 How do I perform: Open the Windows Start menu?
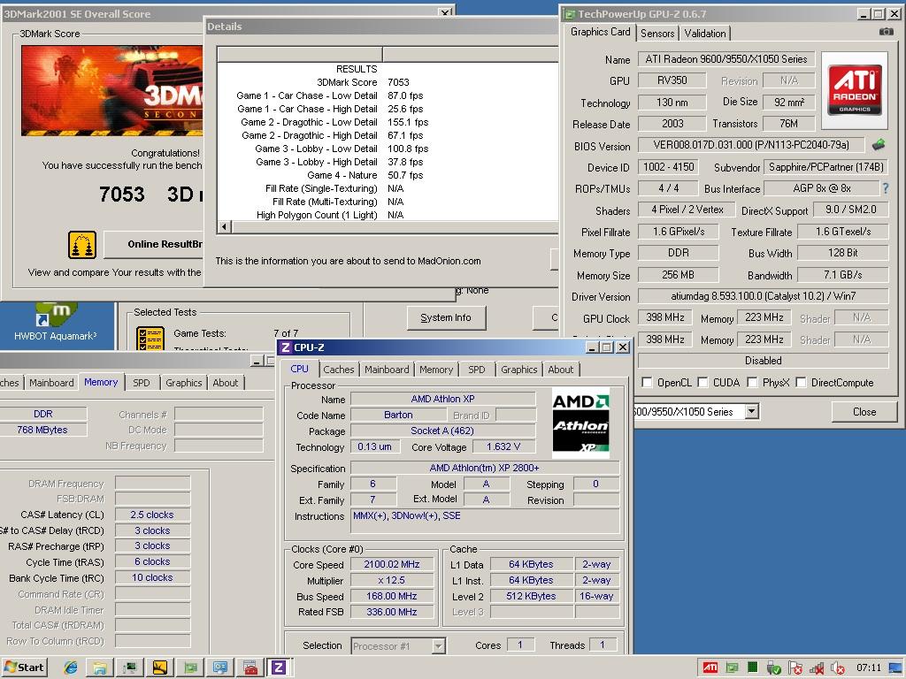click(24, 668)
